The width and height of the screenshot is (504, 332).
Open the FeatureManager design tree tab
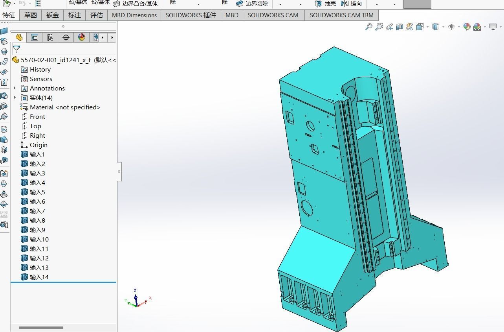pos(19,37)
